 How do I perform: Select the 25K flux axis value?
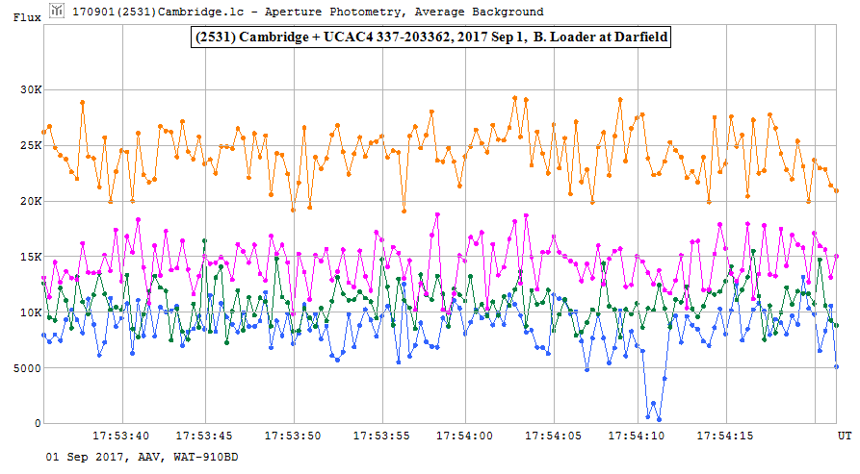coord(31,145)
